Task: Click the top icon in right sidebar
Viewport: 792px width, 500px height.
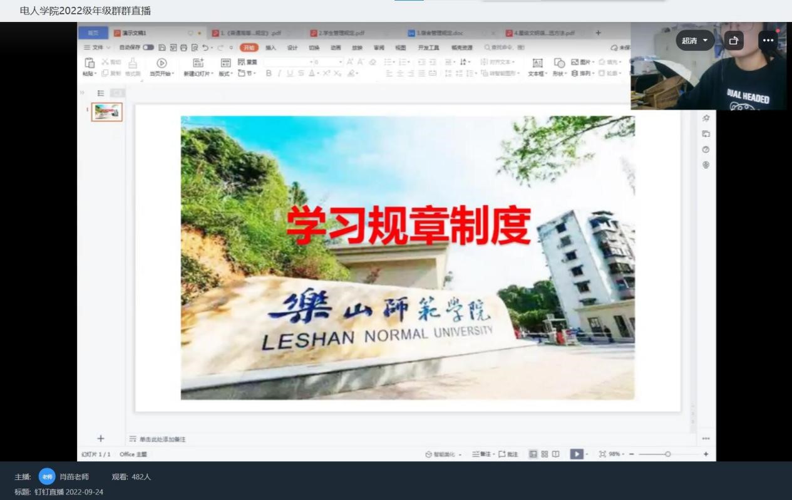Action: coord(706,118)
